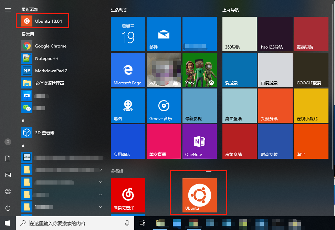Open the 百度搜索 tile
The width and height of the screenshot is (335, 230).
pos(275,70)
